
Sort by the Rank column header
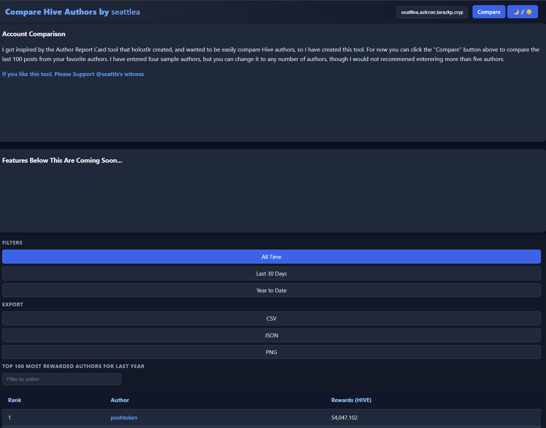[15, 400]
